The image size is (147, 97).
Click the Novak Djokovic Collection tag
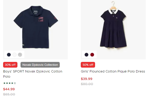[40, 65]
